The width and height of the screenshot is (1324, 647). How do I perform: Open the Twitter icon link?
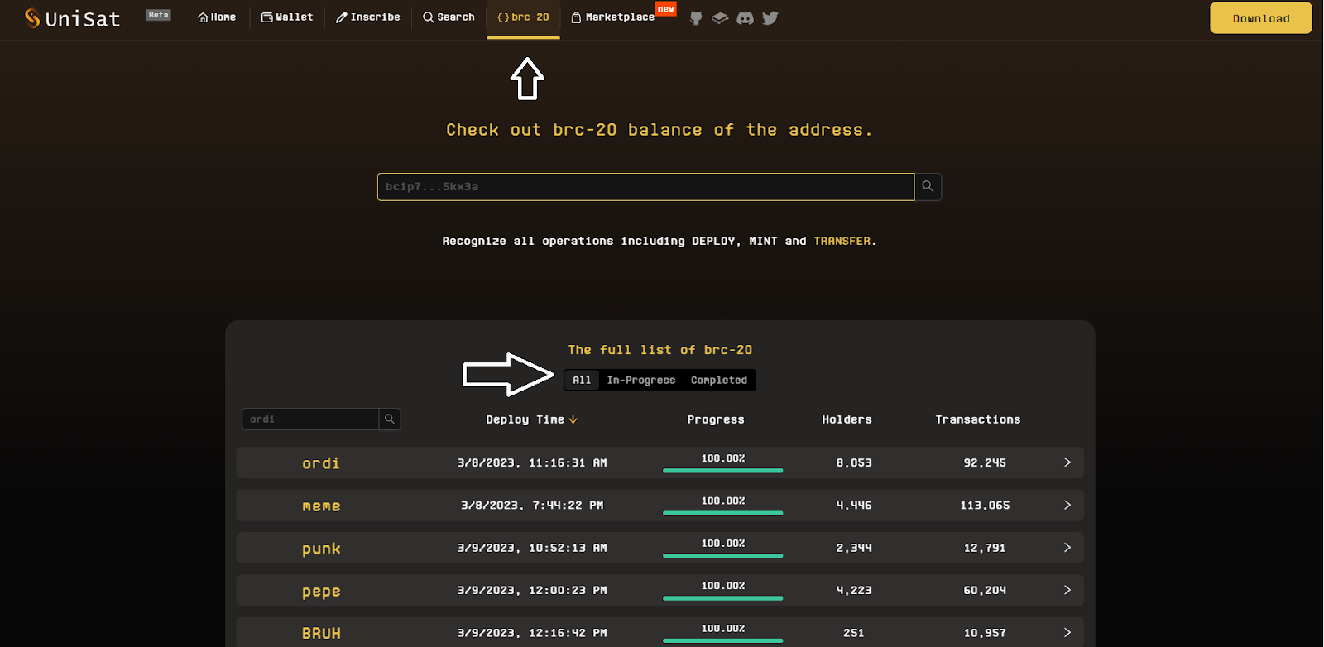(770, 18)
